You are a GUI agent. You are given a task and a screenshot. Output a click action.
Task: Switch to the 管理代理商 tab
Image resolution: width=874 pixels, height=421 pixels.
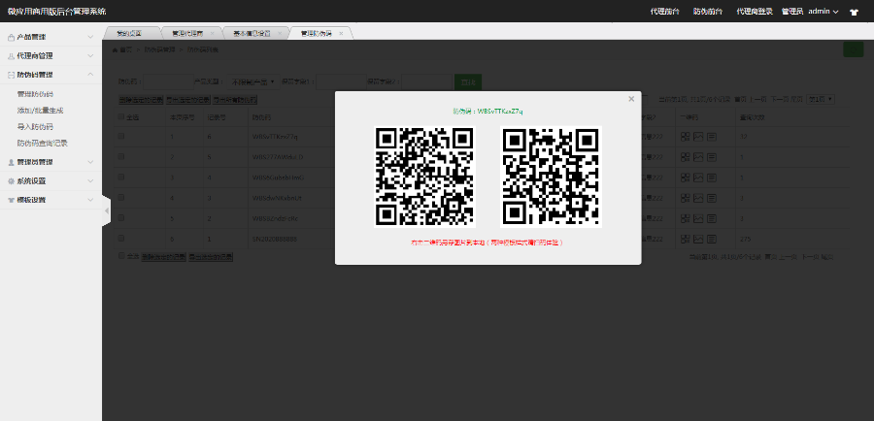(187, 33)
